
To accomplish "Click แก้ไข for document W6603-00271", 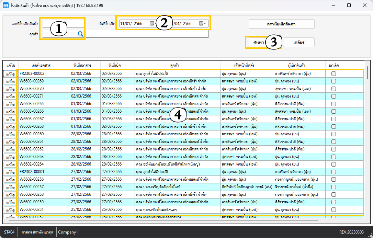I will coord(10,97).
